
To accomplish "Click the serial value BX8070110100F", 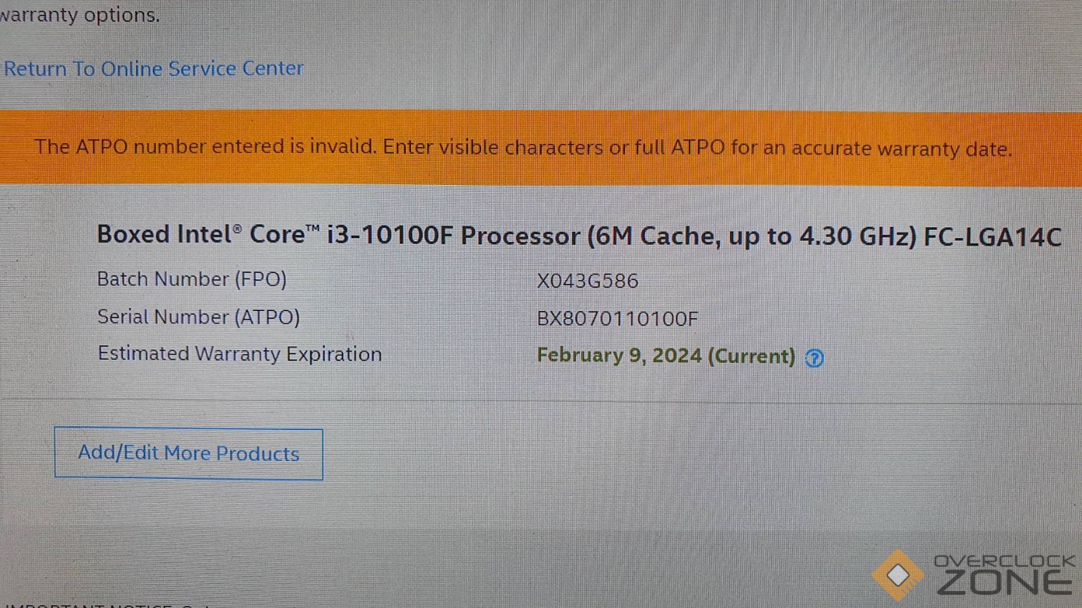I will coord(617,318).
